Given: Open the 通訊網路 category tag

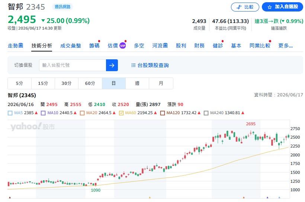Looking at the screenshot, I should click(x=62, y=7).
